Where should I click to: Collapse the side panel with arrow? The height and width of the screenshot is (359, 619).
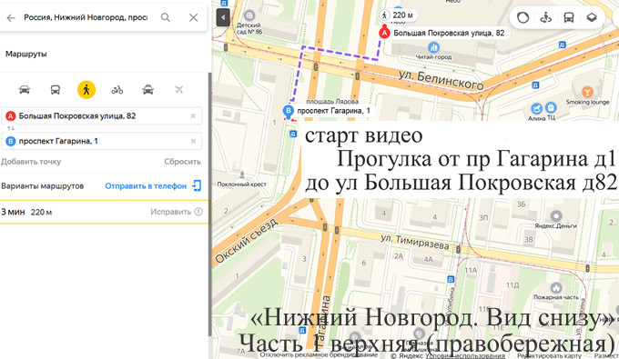coord(223,18)
